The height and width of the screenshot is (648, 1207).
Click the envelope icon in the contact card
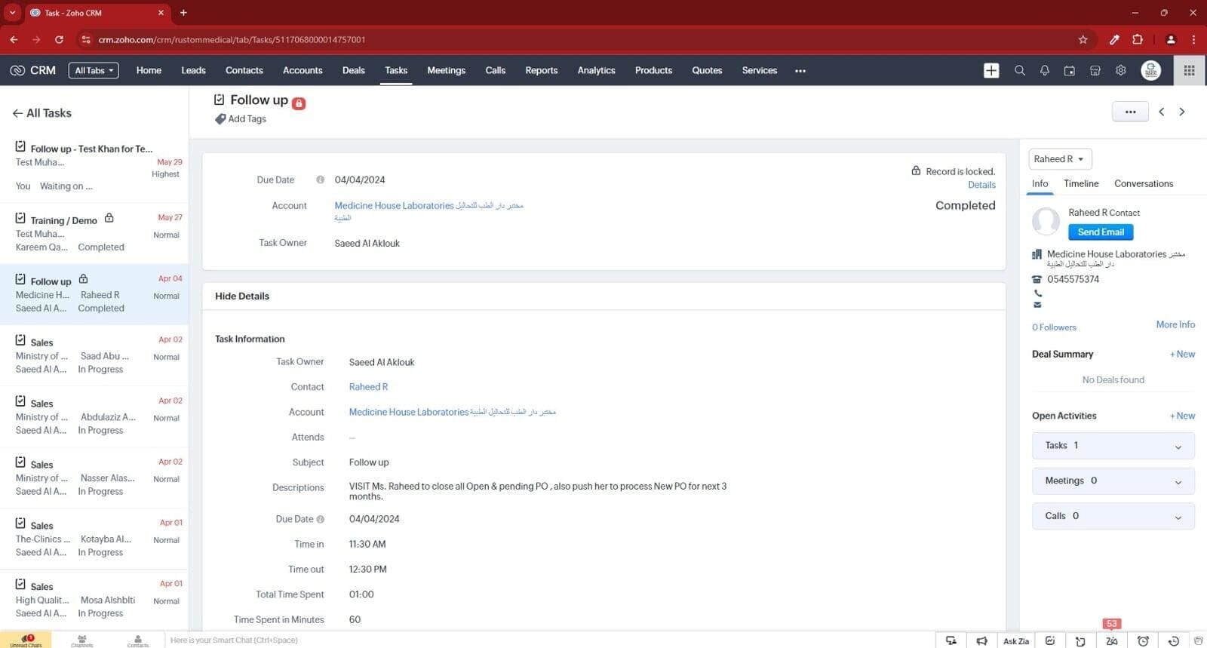1038,305
